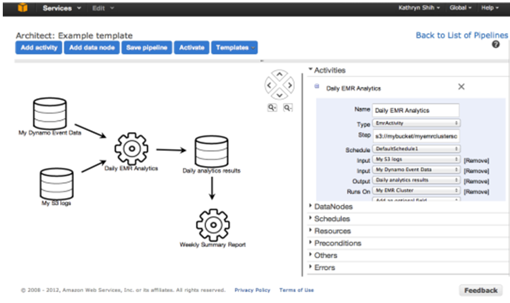Click Save pipeline button

click(x=146, y=47)
